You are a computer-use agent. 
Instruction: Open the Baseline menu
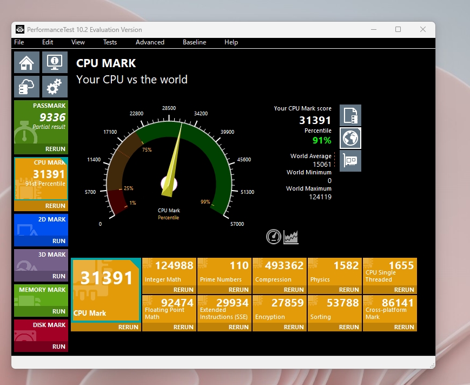pos(194,42)
